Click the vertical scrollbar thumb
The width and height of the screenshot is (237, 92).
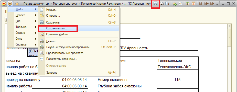(x=229, y=38)
